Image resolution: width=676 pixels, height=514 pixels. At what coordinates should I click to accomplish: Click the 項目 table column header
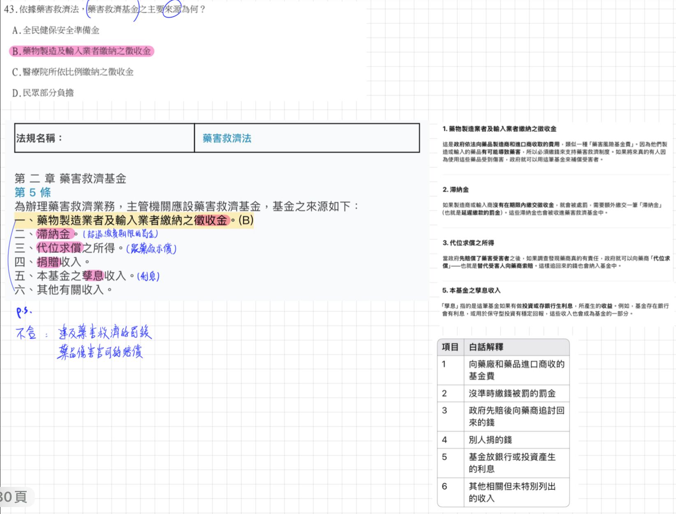[450, 347]
